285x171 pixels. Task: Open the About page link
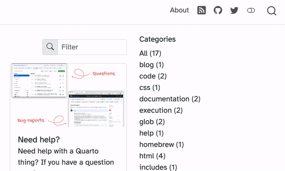[x=180, y=10]
